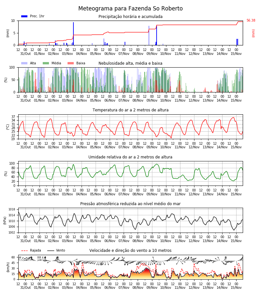Click the Temperatura do ar chart title
Screen dimensions: 261x294
[x=130, y=110]
